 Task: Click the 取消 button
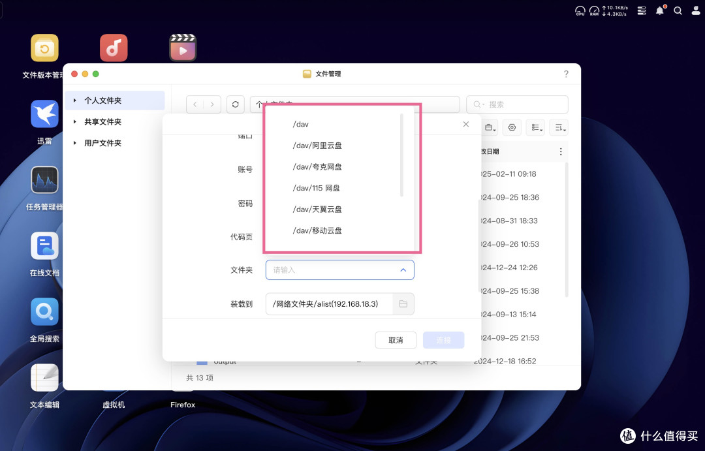click(396, 340)
